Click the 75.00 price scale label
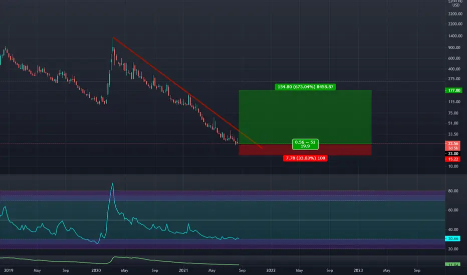This screenshot has height=275, width=467. tap(453, 113)
